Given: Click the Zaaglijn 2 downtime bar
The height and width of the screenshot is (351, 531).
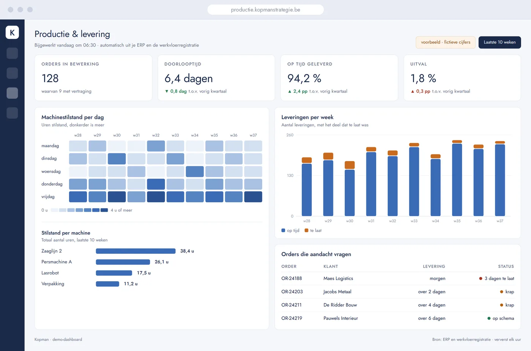Looking at the screenshot, I should pyautogui.click(x=136, y=251).
